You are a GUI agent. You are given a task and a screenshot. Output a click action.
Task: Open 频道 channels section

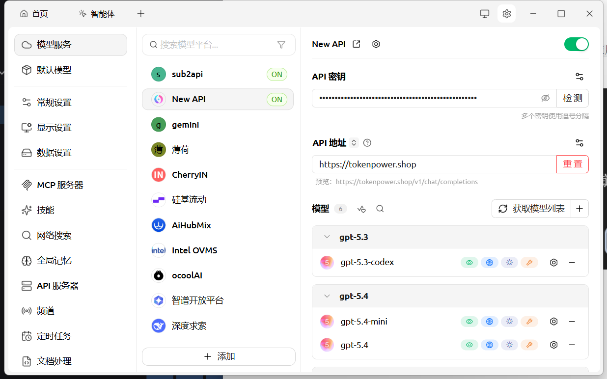pyautogui.click(x=71, y=311)
